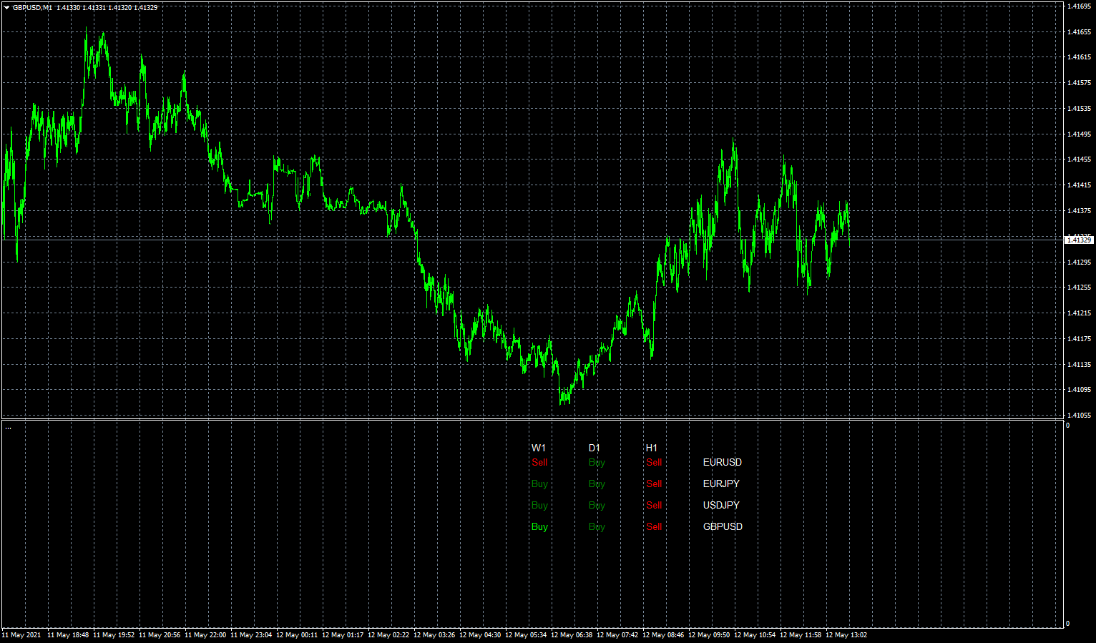Image resolution: width=1096 pixels, height=643 pixels.
Task: Click the 1.41415 price scale label
Action: point(1079,185)
